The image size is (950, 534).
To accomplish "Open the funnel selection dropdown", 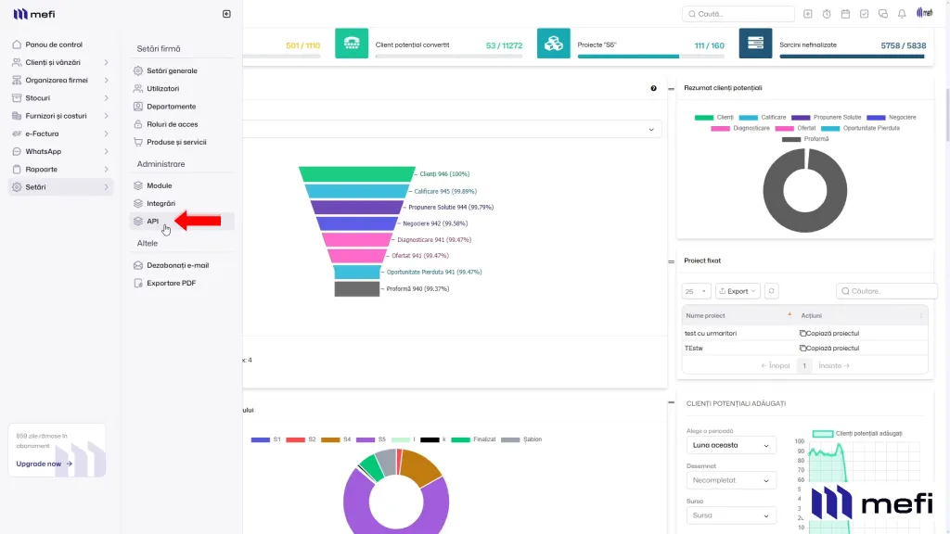I will point(452,129).
